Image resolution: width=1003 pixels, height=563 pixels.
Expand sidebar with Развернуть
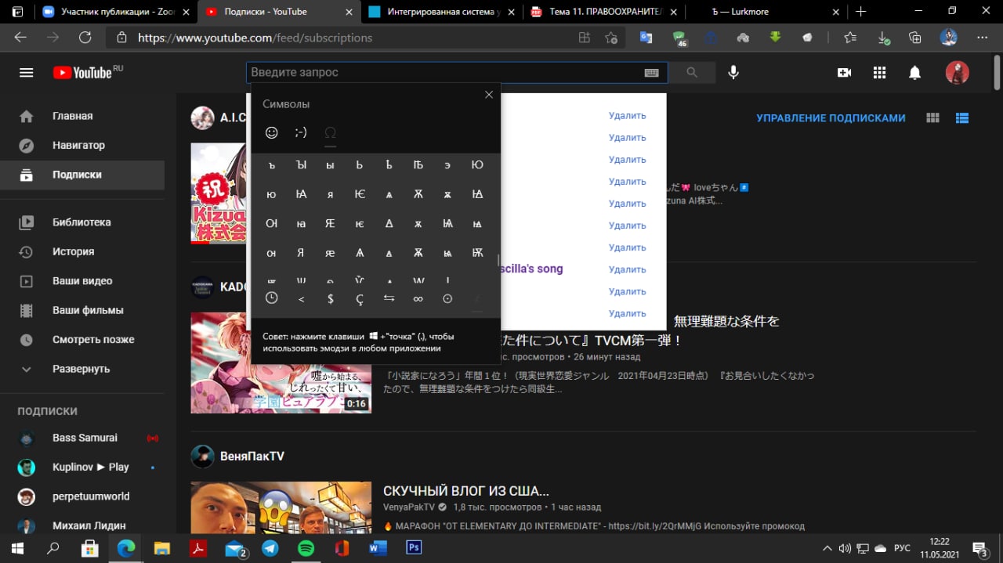tap(82, 369)
